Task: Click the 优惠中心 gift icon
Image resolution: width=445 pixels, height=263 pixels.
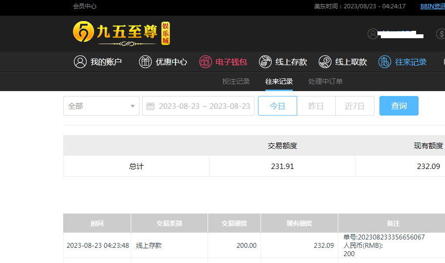Action: click(x=145, y=62)
